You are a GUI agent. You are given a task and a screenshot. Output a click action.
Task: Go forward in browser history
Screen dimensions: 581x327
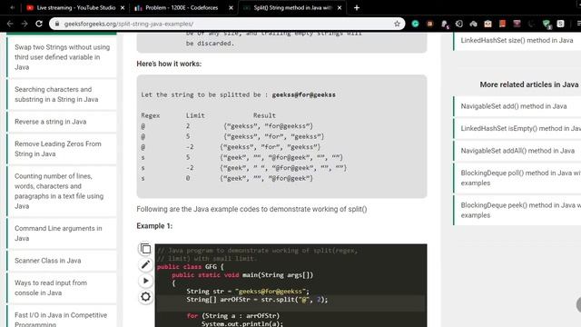click(25, 24)
